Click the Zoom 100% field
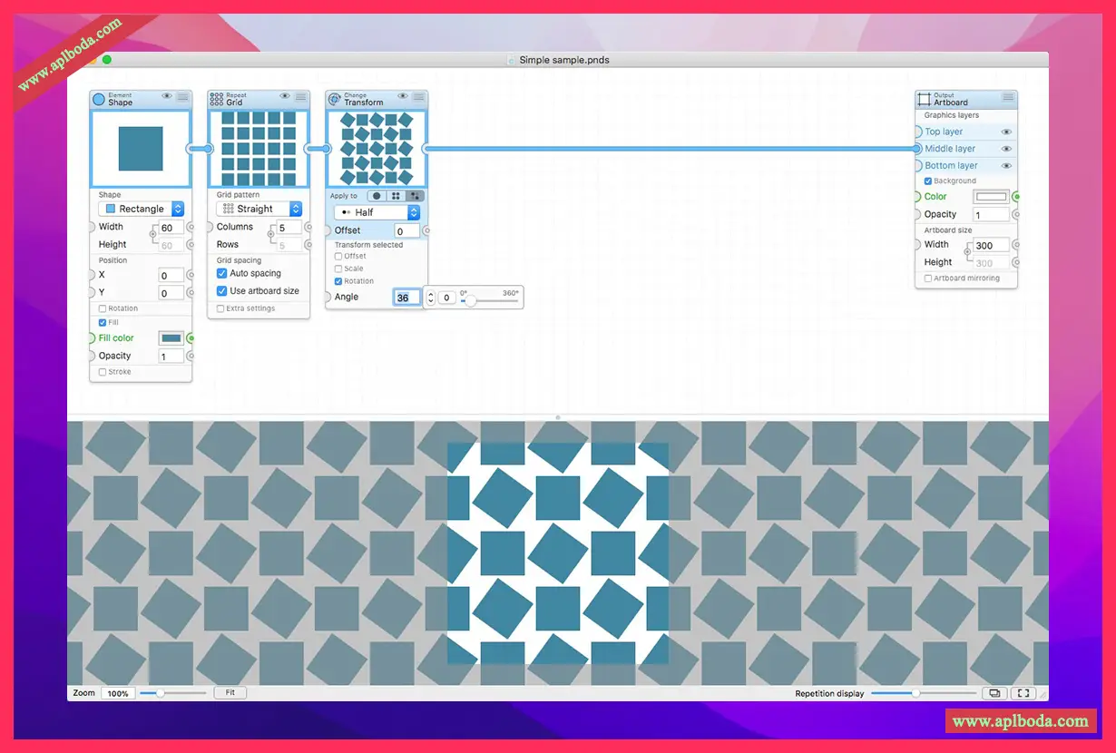The height and width of the screenshot is (753, 1116). click(117, 693)
